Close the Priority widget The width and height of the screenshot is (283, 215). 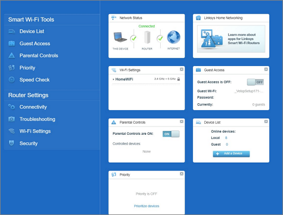pos(182,174)
